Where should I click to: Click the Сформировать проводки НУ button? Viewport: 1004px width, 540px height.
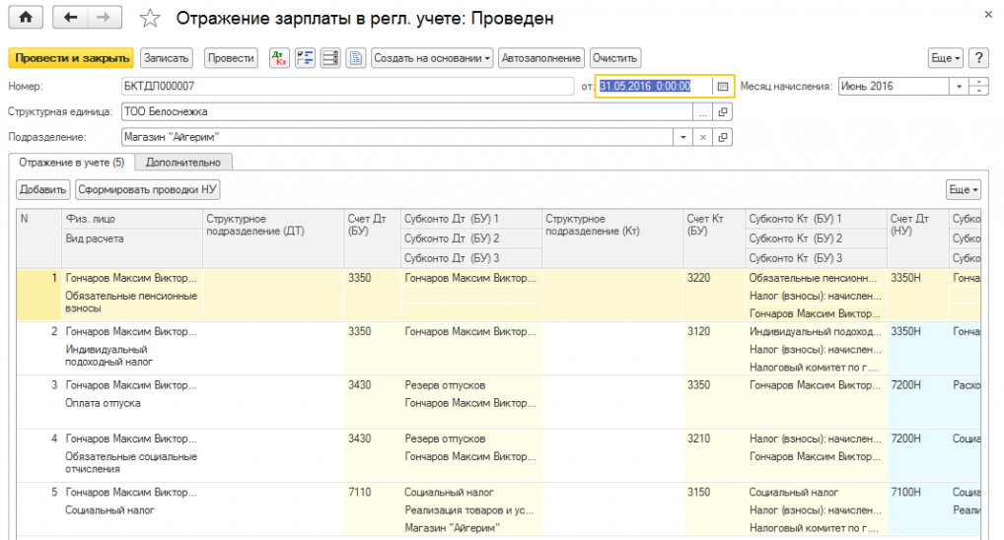149,188
